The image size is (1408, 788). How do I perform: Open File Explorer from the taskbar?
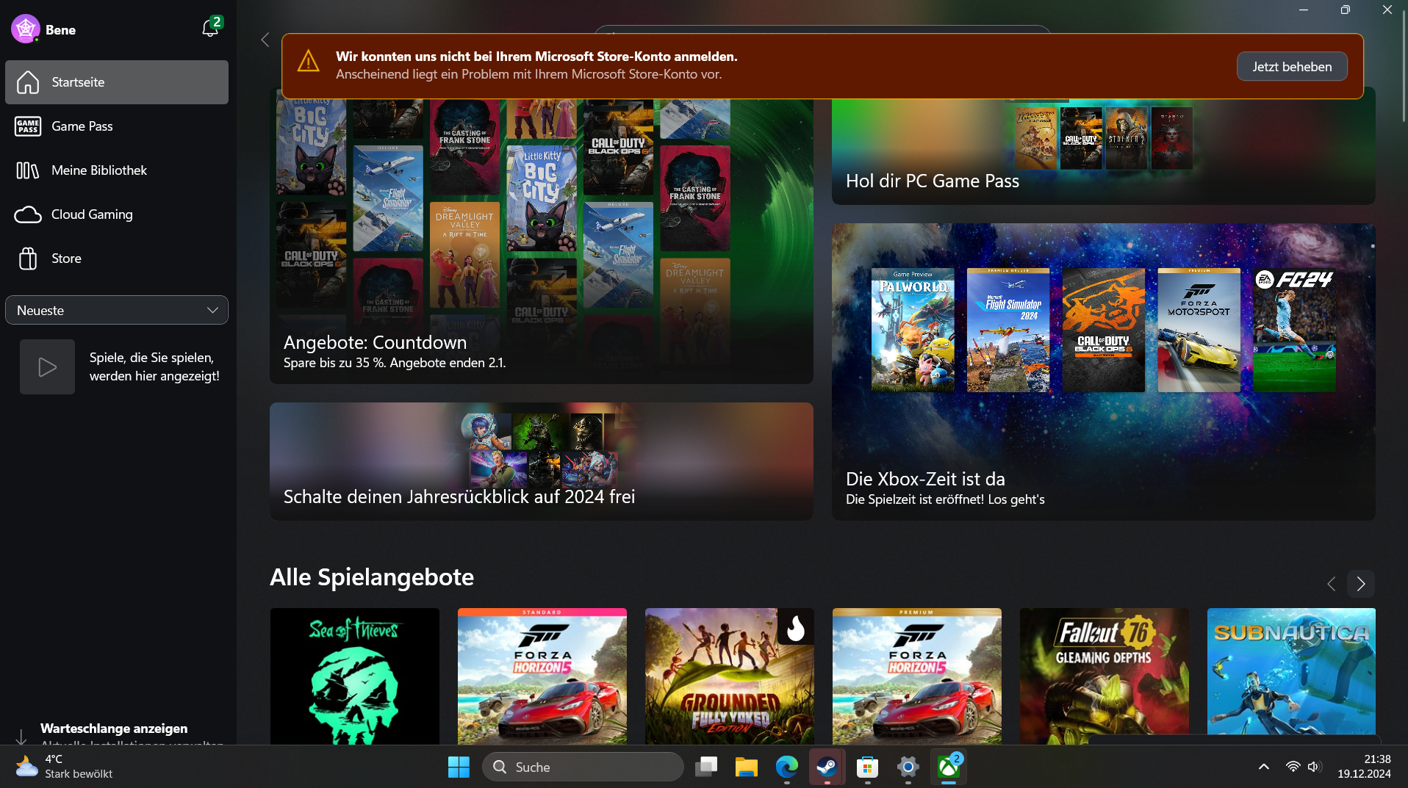[x=747, y=767]
